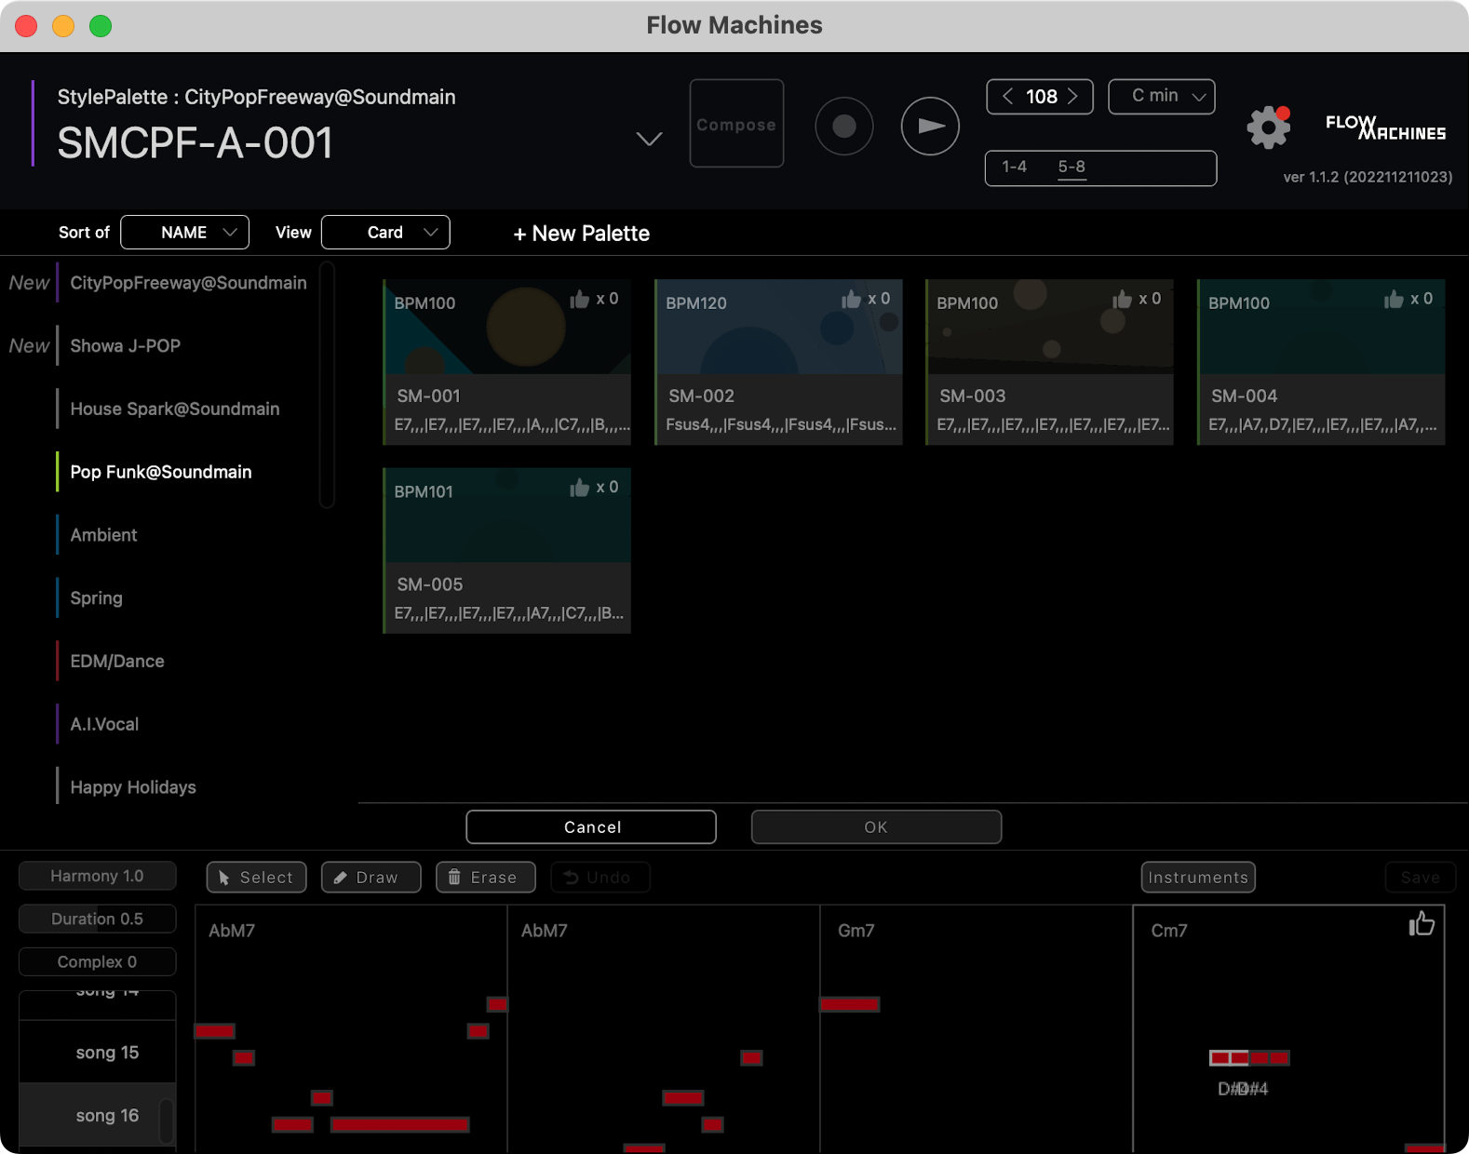This screenshot has width=1469, height=1154.
Task: Activate the Select tool
Action: click(x=256, y=878)
